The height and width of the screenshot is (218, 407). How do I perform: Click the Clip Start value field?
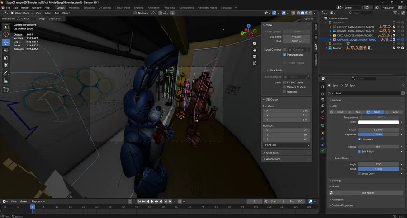pyautogui.click(x=297, y=37)
